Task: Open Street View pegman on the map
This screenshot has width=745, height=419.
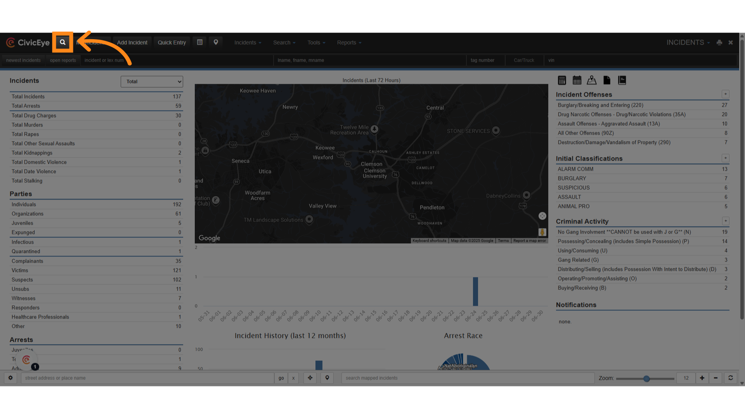Action: click(x=542, y=232)
